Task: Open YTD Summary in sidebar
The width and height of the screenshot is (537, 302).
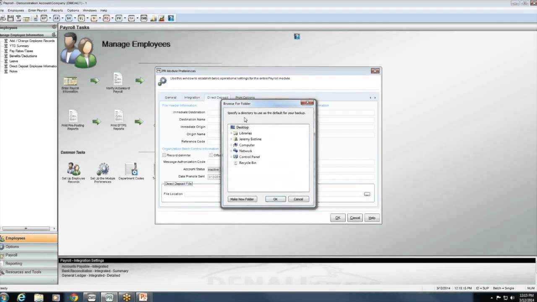Action: point(19,46)
